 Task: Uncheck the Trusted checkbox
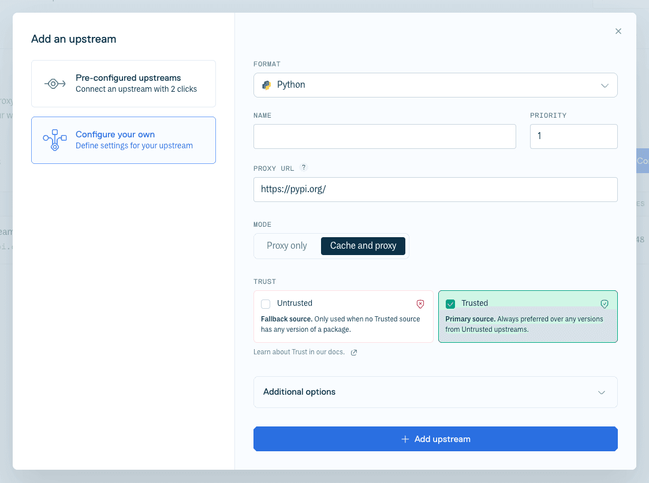450,304
